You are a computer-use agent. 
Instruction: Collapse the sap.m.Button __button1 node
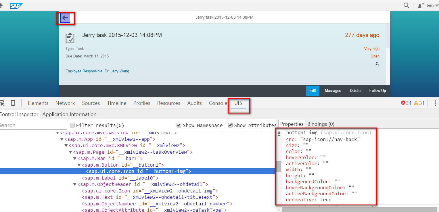tap(79, 165)
